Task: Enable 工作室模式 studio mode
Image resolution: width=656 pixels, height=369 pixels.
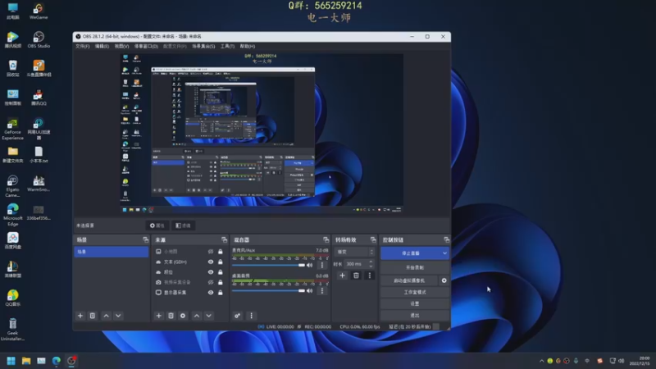Action: (x=415, y=292)
